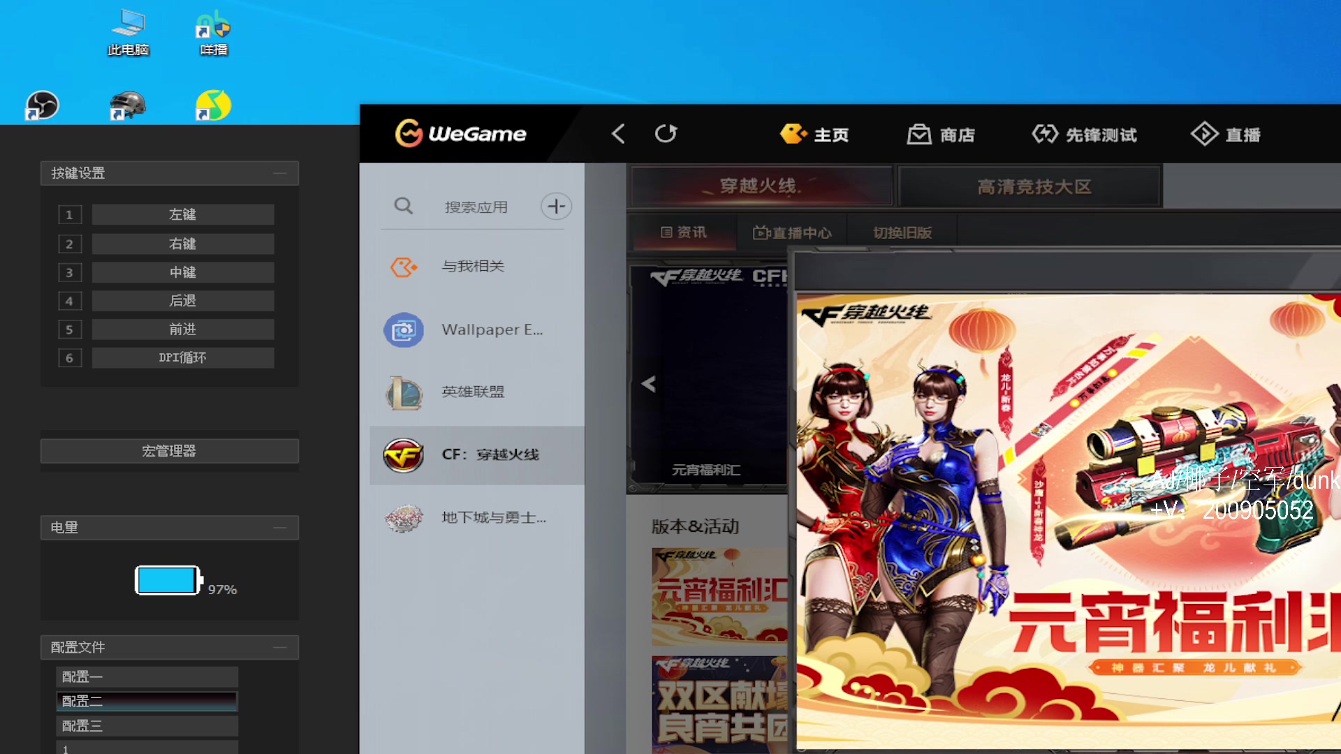Select CF：穿越火线 in the game list
1341x754 pixels.
click(477, 454)
